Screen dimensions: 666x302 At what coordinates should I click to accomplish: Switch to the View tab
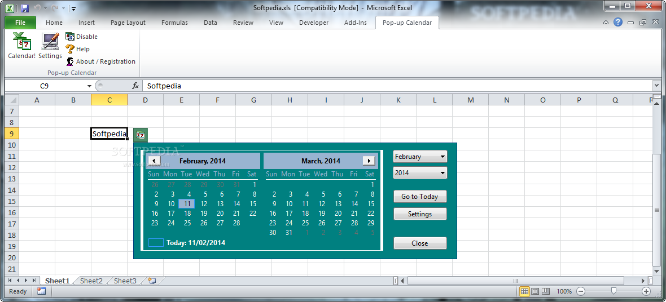[276, 23]
